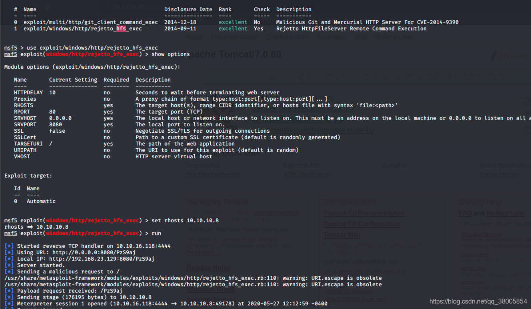Select the 'rhosts => 10.10.10.8' output line

36,227
